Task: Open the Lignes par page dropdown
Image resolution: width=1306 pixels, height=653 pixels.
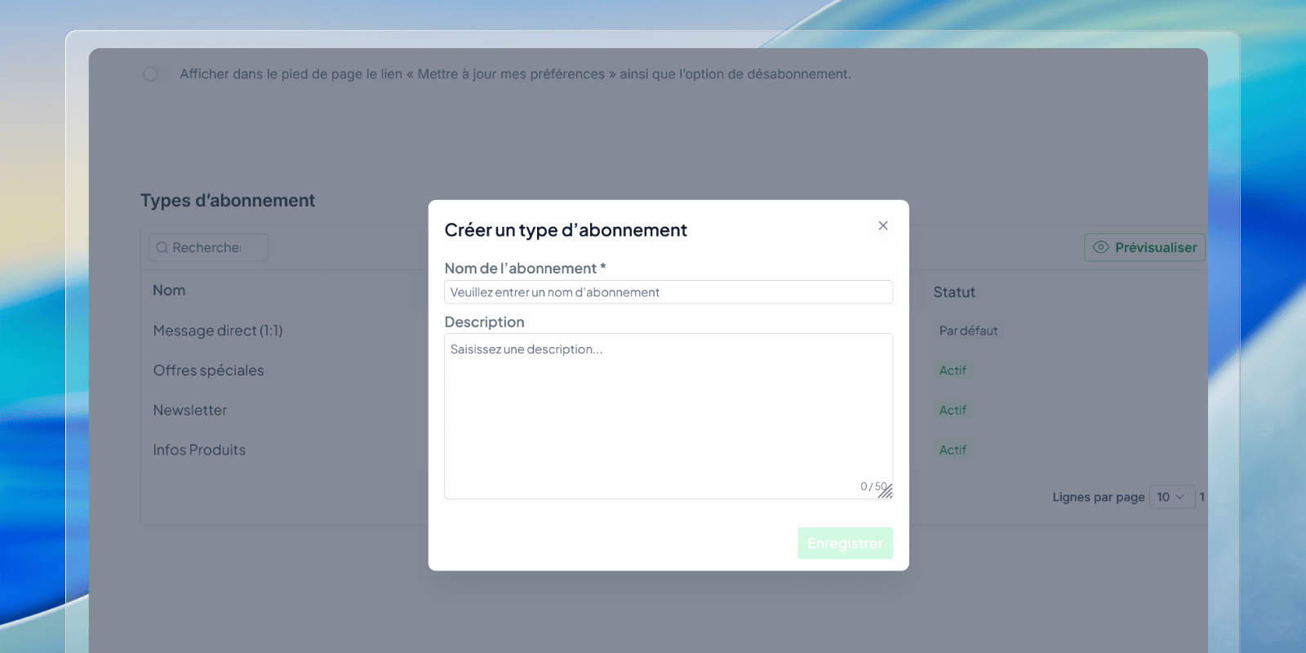Action: 1171,497
